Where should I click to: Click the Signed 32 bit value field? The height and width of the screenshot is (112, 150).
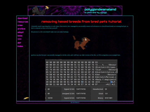coord(83,89)
